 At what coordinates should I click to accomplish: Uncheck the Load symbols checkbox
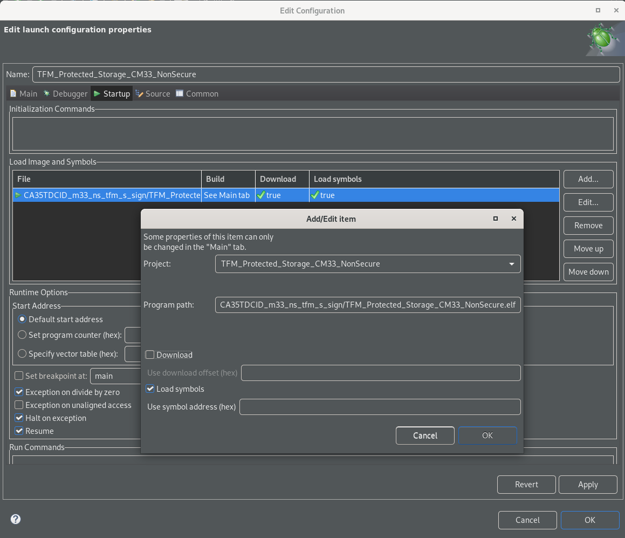pos(150,389)
